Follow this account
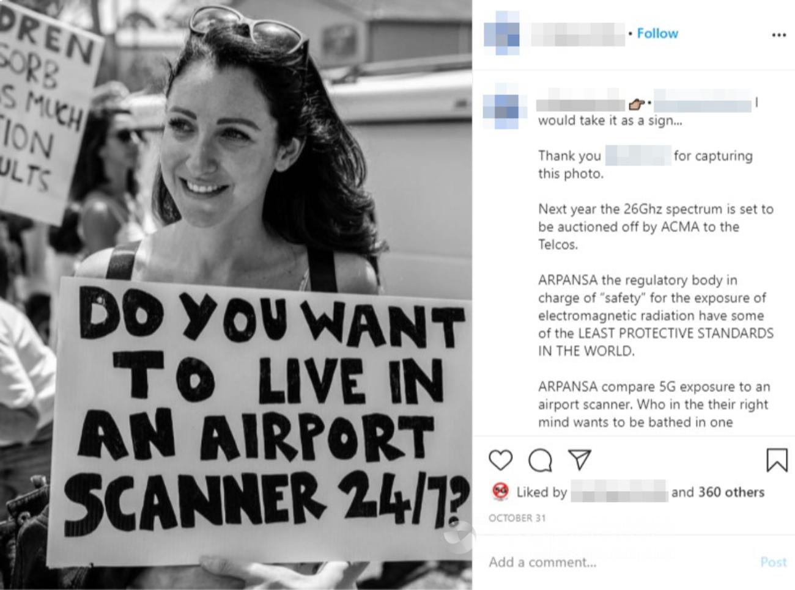 click(x=657, y=34)
